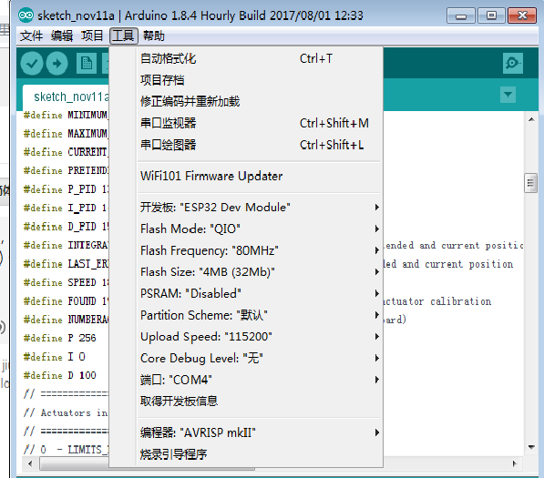This screenshot has height=478, width=544.
Task: Minimize the Arduino window
Action: pos(461,16)
